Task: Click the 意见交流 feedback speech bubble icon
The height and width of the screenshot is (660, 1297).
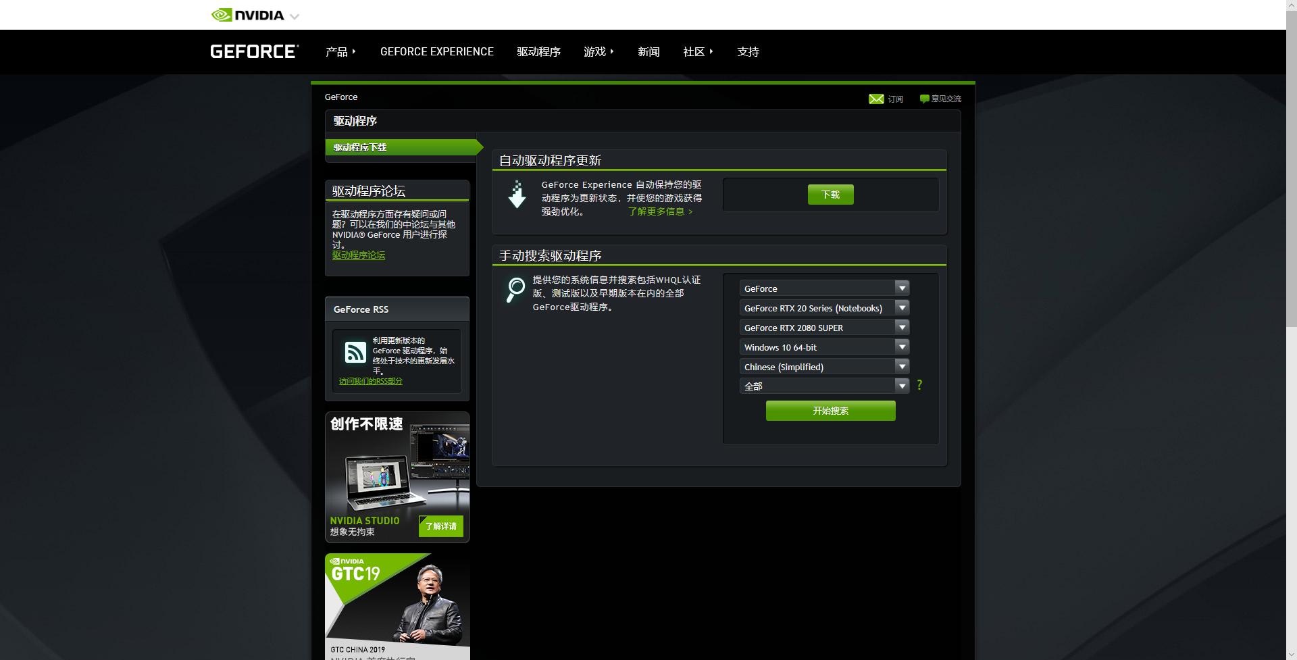Action: tap(925, 98)
